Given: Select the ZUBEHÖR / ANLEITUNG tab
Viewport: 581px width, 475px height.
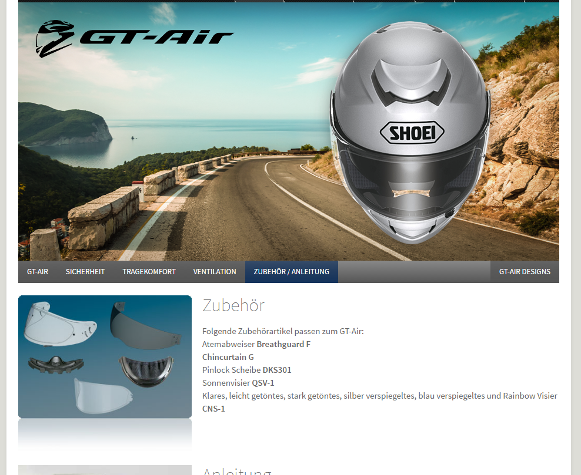Looking at the screenshot, I should tap(291, 272).
